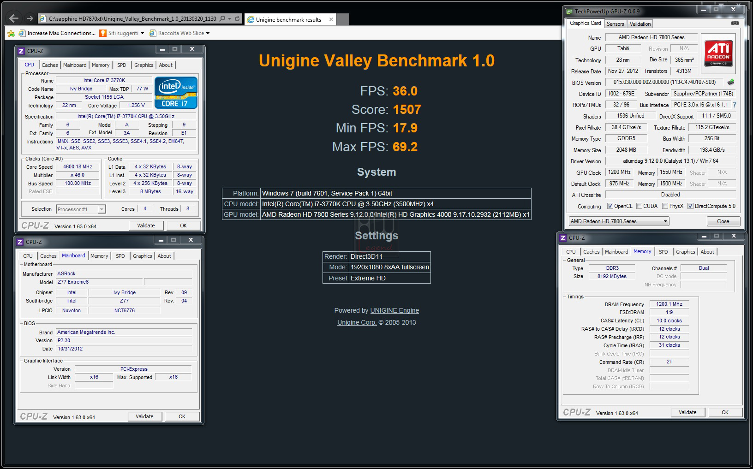753x469 pixels.
Task: Click Validate in the CPU-Z processor window
Action: pos(146,226)
